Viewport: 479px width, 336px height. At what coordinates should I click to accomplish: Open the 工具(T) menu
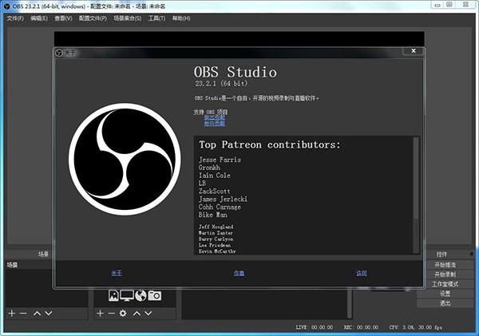(x=156, y=18)
